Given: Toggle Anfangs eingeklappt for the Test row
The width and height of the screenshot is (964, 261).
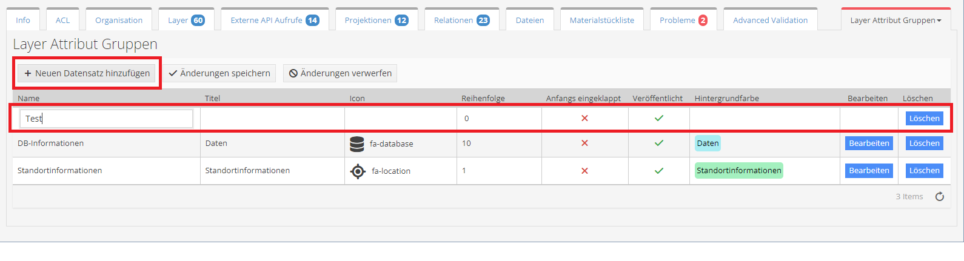Looking at the screenshot, I should pyautogui.click(x=584, y=118).
